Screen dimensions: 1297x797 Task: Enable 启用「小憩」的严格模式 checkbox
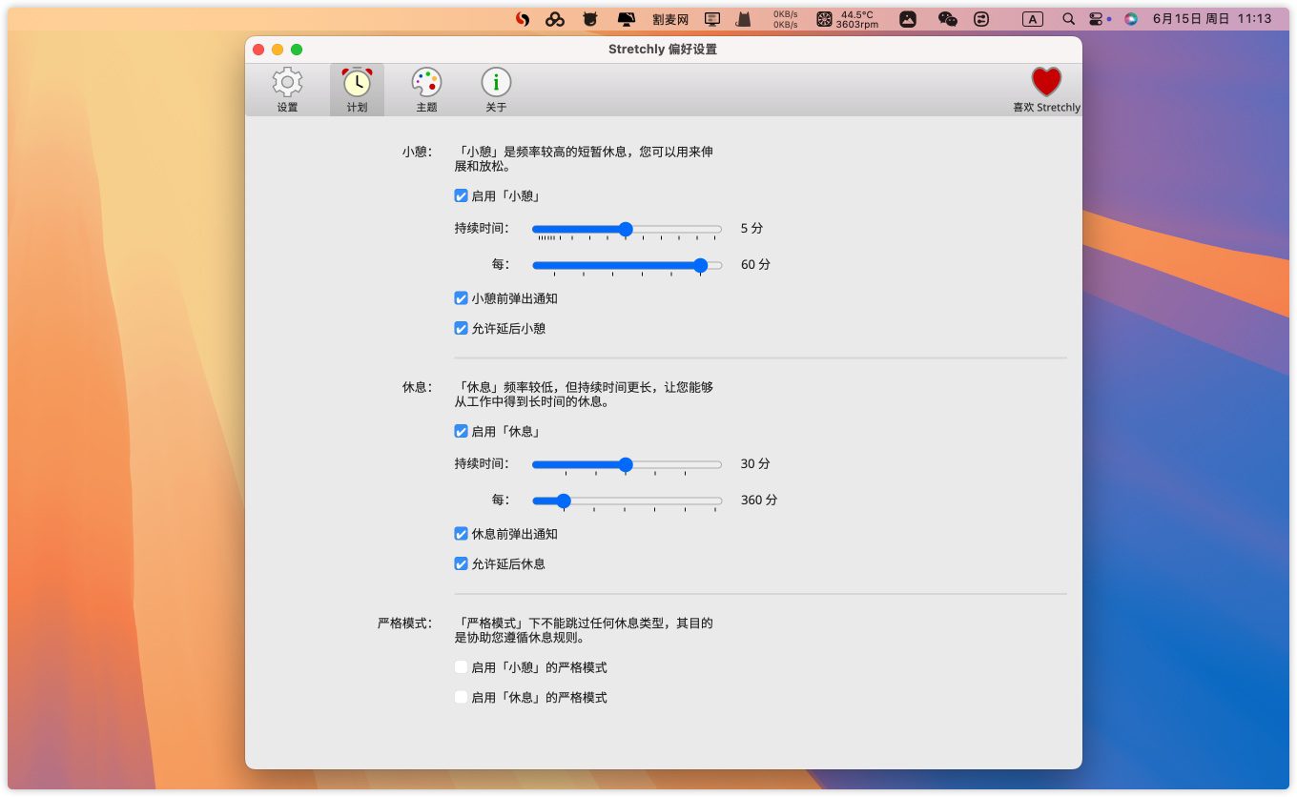462,667
